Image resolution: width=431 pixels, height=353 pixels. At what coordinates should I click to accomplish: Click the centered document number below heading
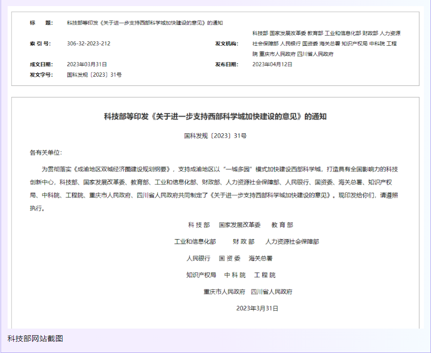pyautogui.click(x=215, y=136)
